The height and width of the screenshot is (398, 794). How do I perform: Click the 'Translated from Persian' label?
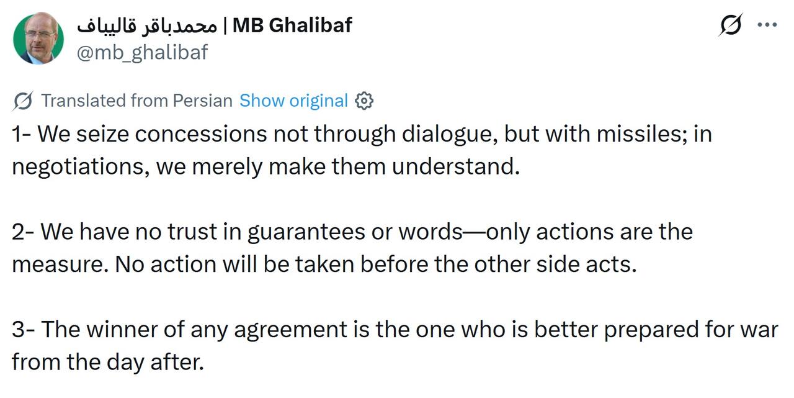pyautogui.click(x=136, y=101)
